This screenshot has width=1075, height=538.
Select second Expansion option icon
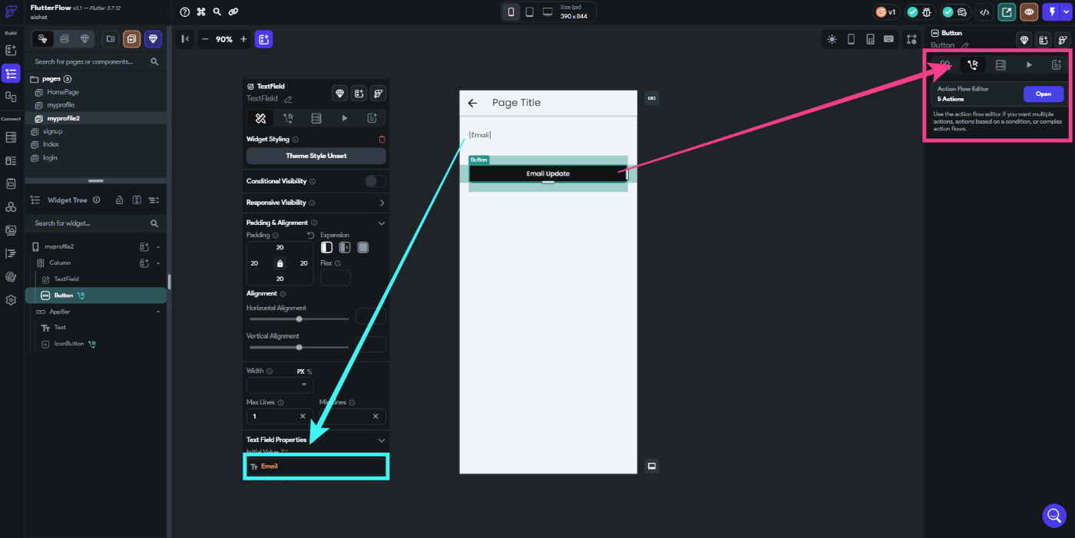click(x=345, y=247)
